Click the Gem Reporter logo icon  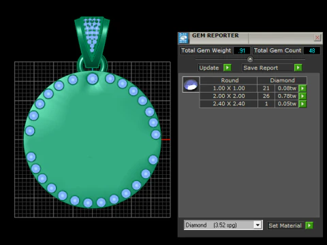pyautogui.click(x=183, y=38)
